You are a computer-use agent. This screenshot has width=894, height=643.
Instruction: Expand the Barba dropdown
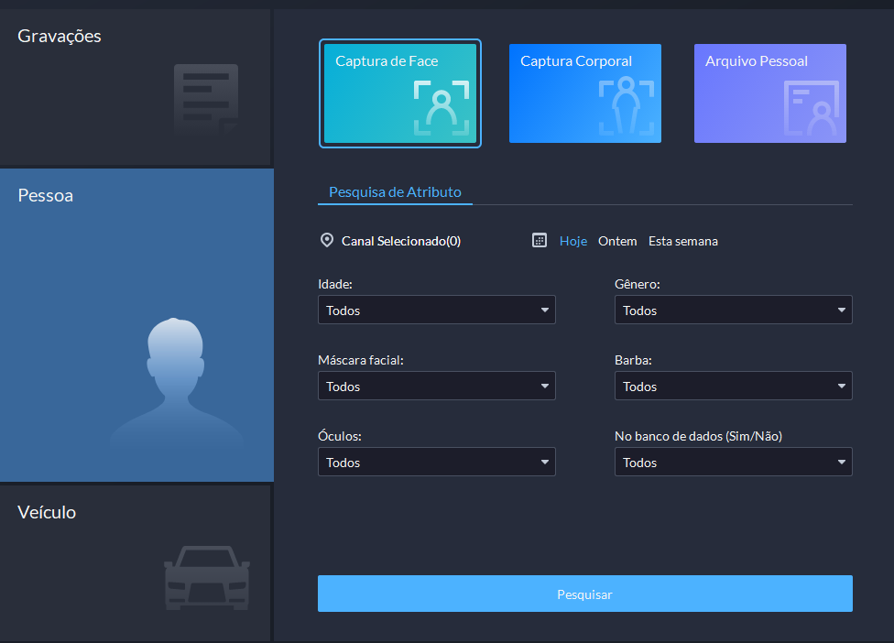point(733,386)
